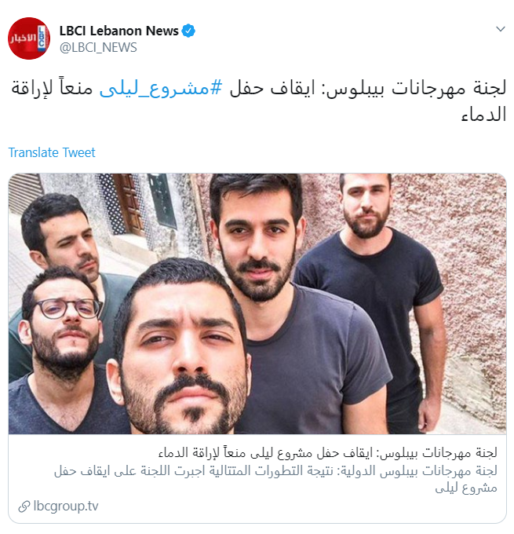
Task: Click مشروع ليلى on the card's last line
Action: tap(466, 488)
